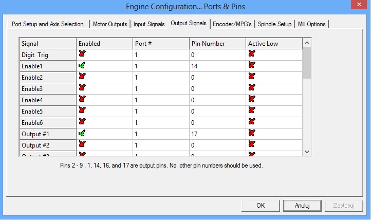Enable the Digit Trig signal
The height and width of the screenshot is (221, 372).
[x=82, y=53]
